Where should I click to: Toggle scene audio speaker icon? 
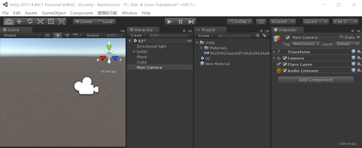[66, 35]
